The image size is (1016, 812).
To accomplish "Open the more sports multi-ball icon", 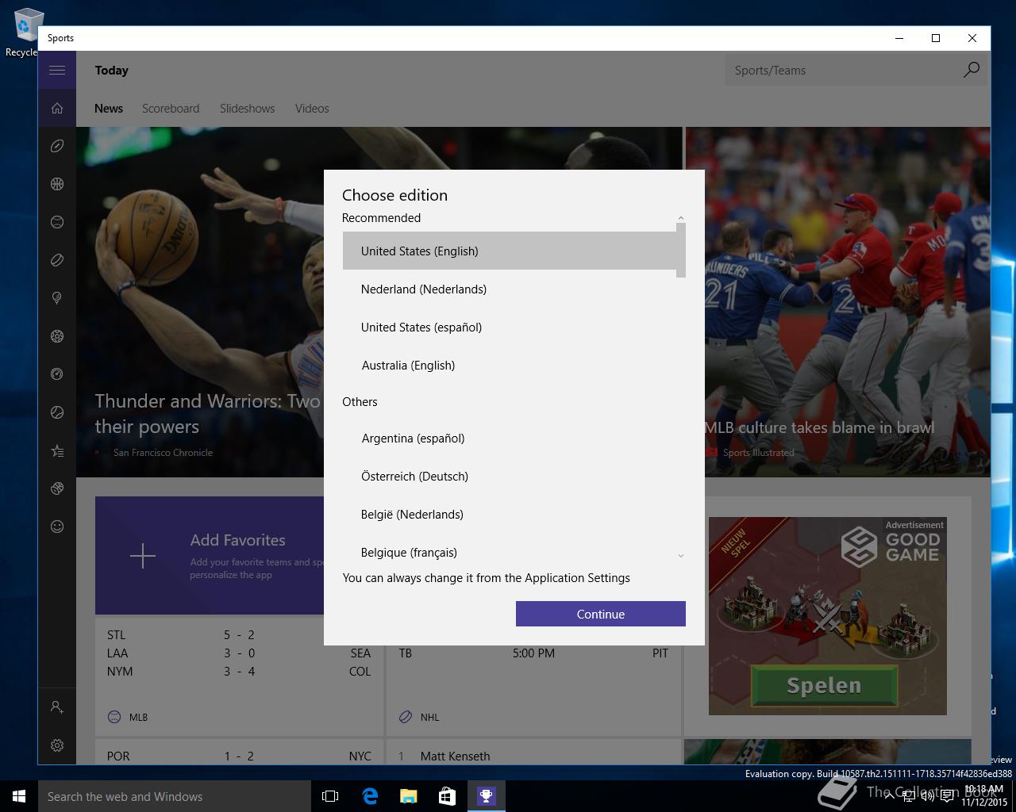I will [x=57, y=488].
